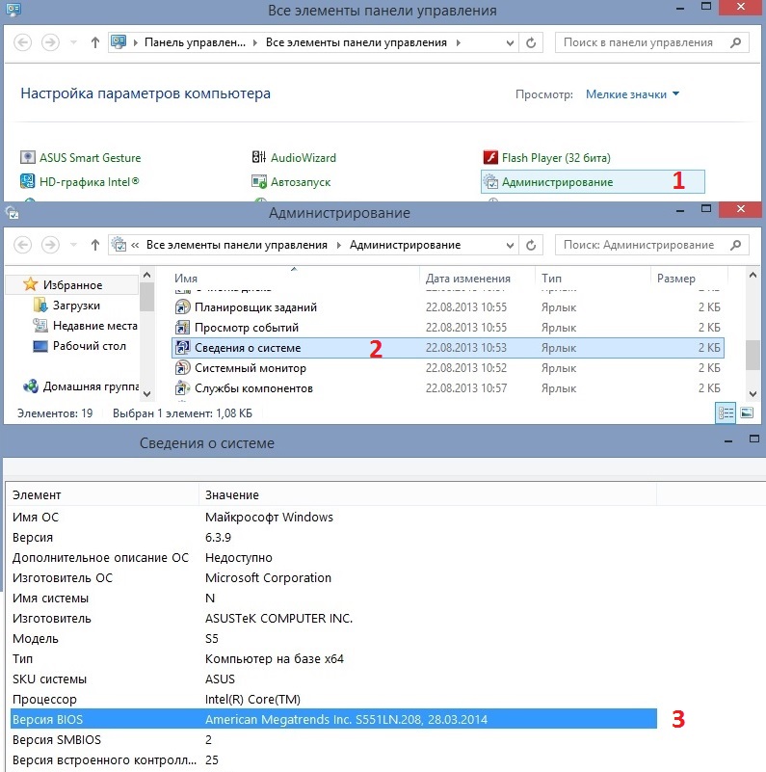Refresh the Control Panel window
766x772 pixels.
[531, 42]
